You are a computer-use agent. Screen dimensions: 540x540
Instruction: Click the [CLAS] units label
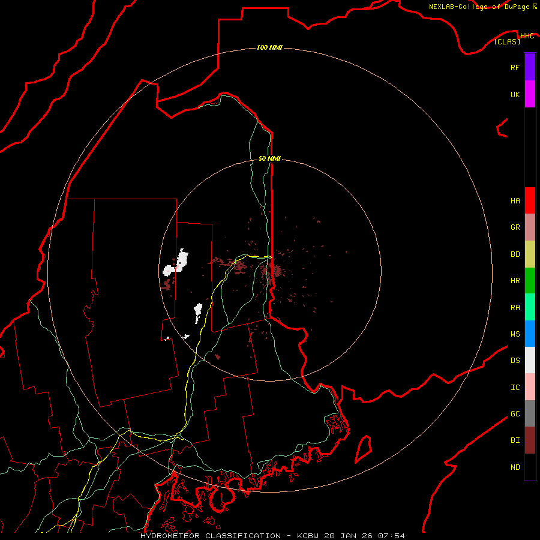507,41
